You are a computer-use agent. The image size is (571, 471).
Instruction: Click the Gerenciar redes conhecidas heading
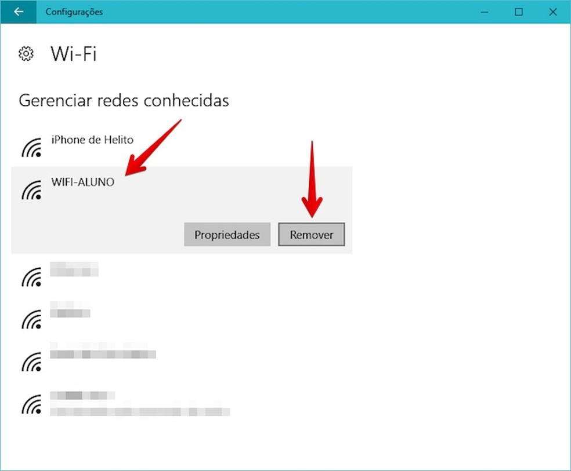124,101
